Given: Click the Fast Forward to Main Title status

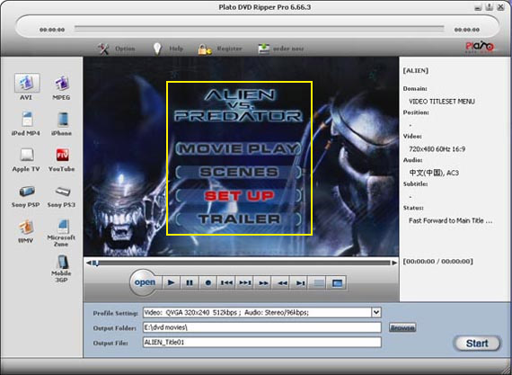Looking at the screenshot, I should pos(450,220).
